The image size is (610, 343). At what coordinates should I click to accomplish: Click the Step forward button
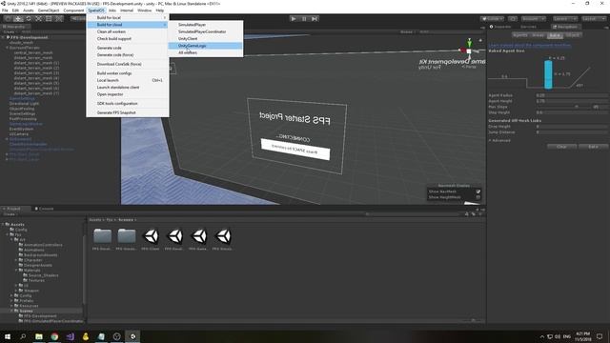pyautogui.click(x=315, y=18)
